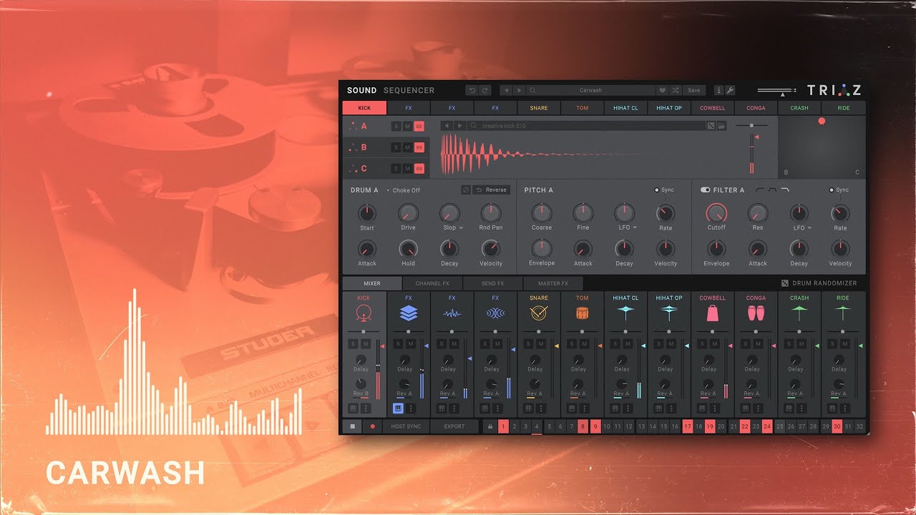The image size is (916, 515).
Task: Mute the Kick channel in mixer
Action: (x=366, y=344)
